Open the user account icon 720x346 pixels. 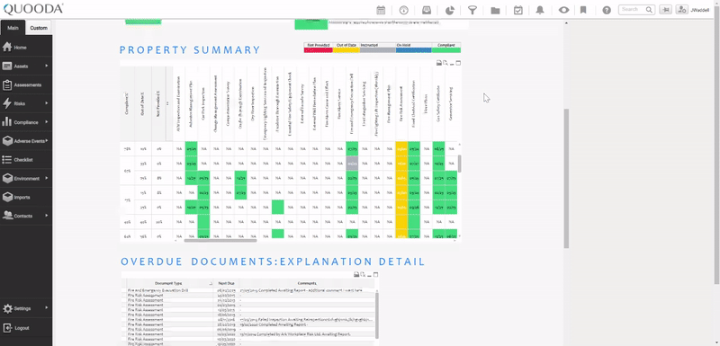click(x=681, y=10)
